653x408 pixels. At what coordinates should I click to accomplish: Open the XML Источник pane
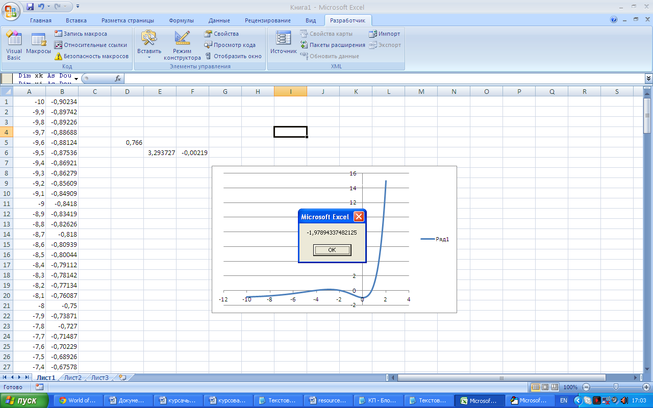pos(284,43)
